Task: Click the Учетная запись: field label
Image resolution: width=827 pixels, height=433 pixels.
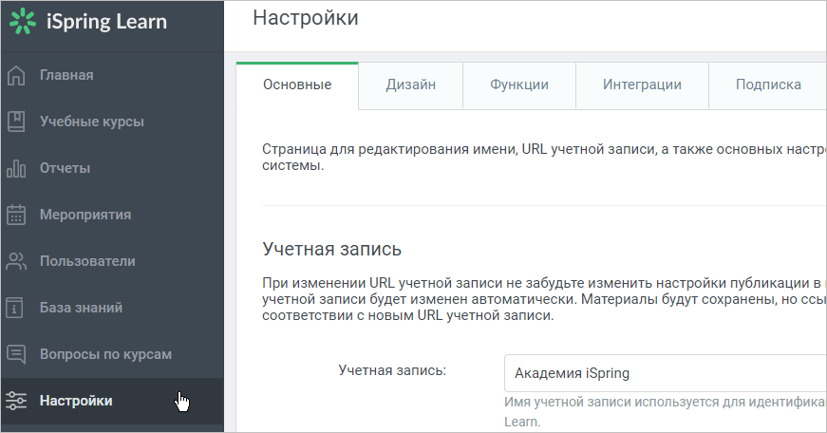Action: tap(392, 370)
